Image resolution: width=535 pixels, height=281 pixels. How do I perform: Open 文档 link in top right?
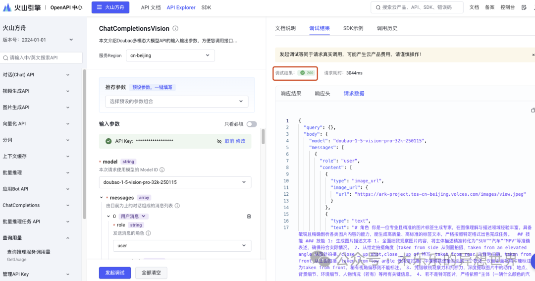click(474, 7)
